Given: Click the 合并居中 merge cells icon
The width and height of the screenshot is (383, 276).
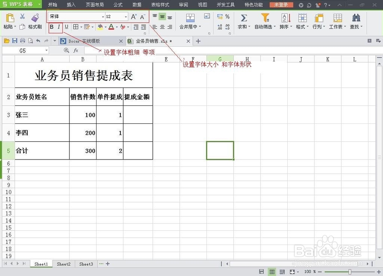Looking at the screenshot, I should click(x=190, y=18).
